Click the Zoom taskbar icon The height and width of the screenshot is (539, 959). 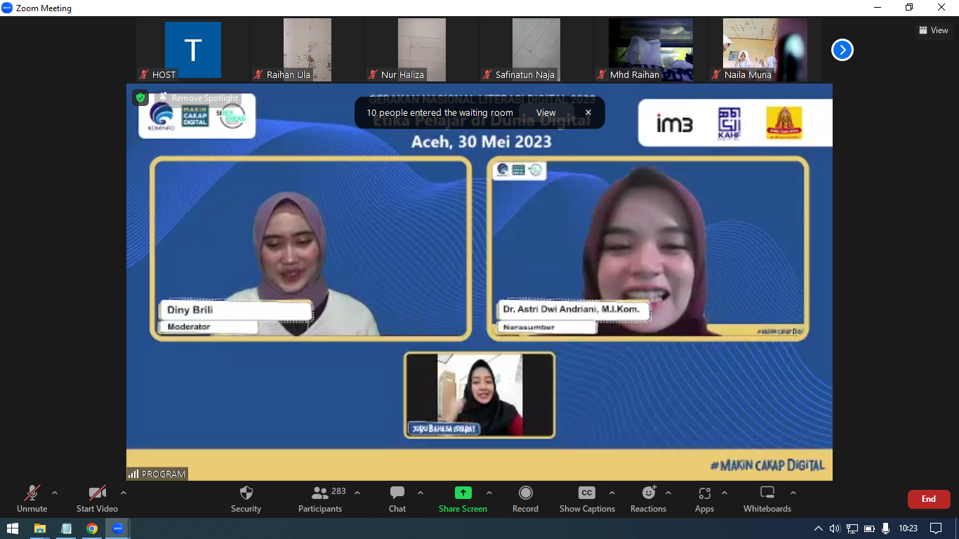pyautogui.click(x=118, y=528)
